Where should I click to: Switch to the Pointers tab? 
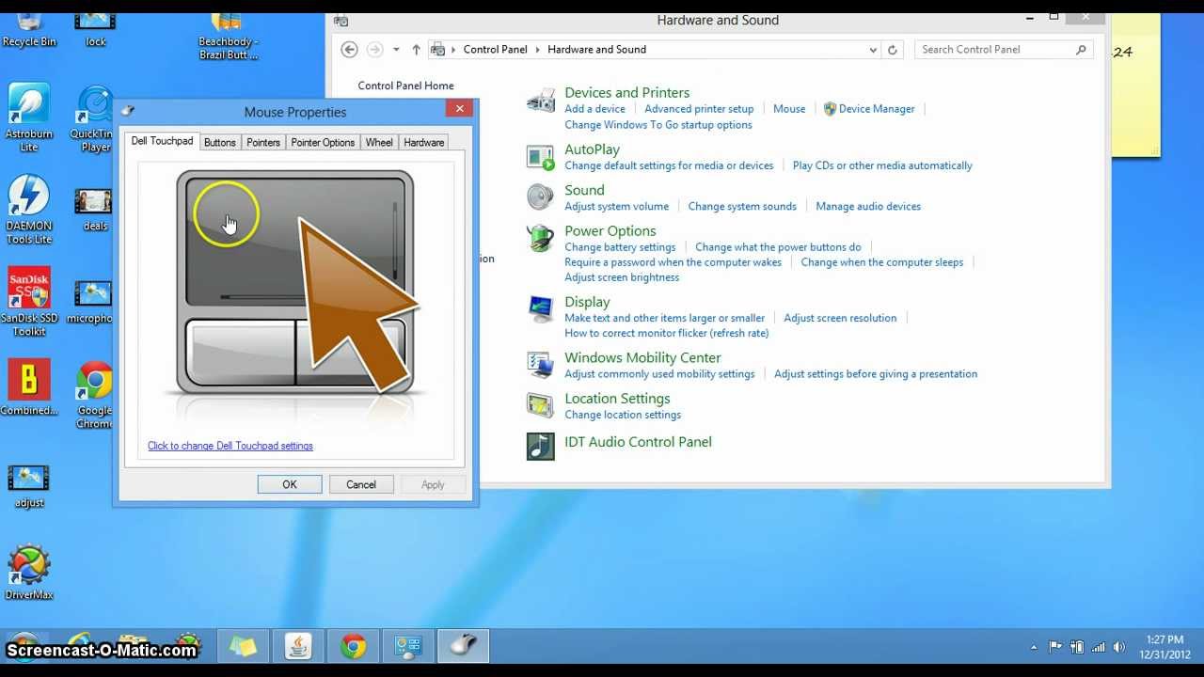coord(263,142)
